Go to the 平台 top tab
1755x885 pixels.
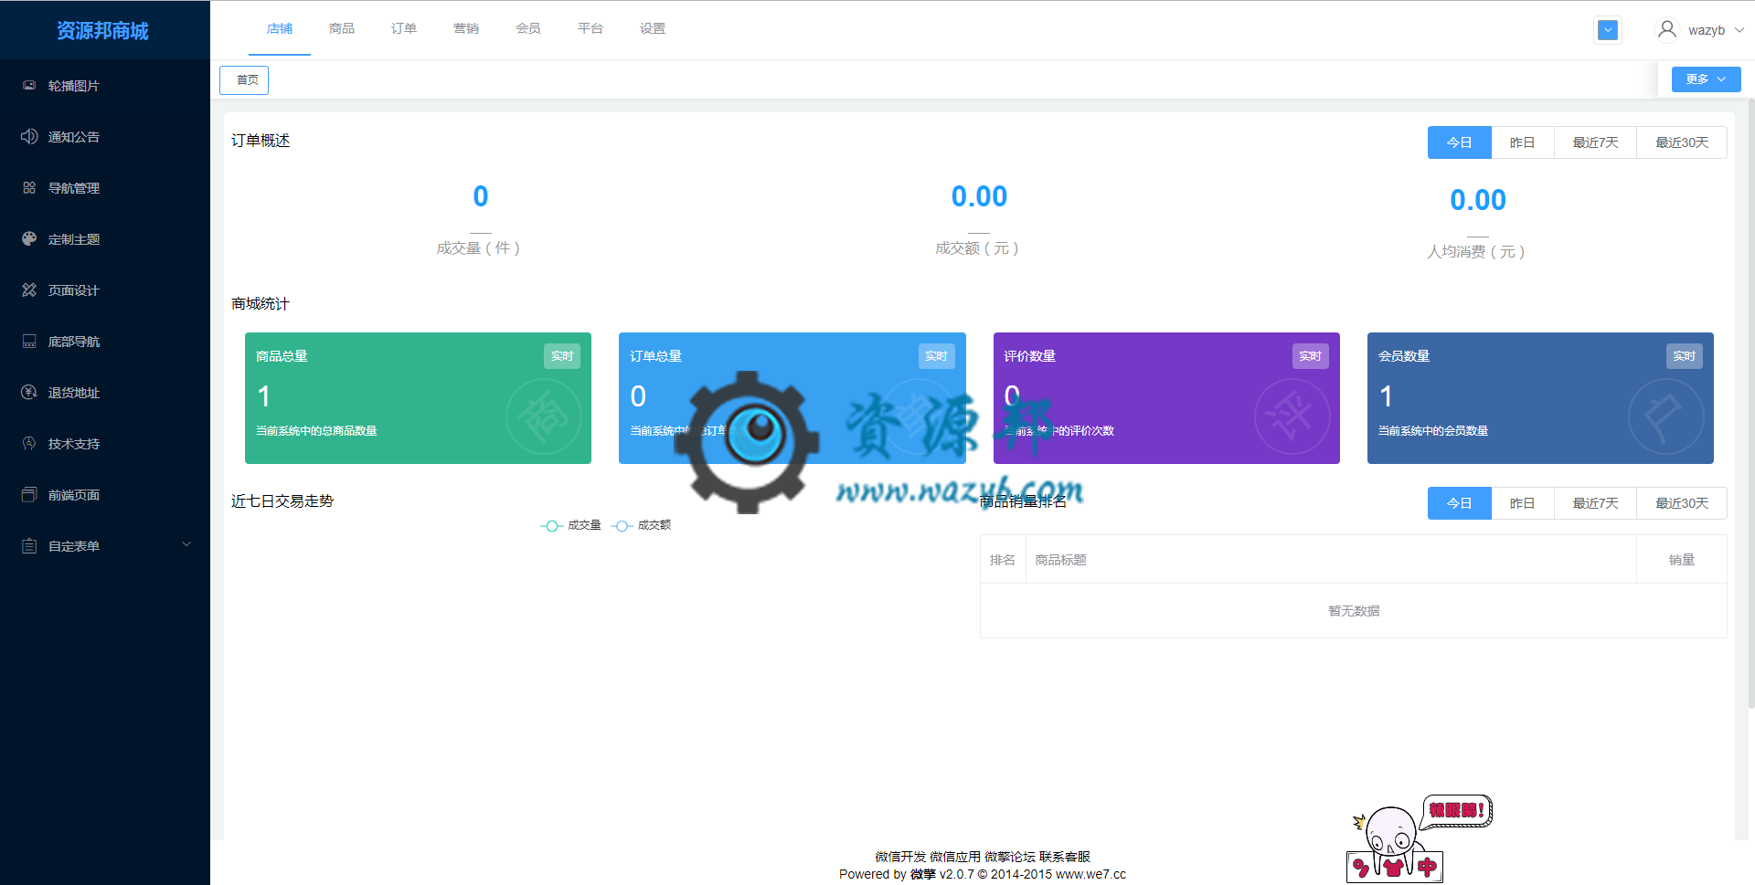pos(590,28)
